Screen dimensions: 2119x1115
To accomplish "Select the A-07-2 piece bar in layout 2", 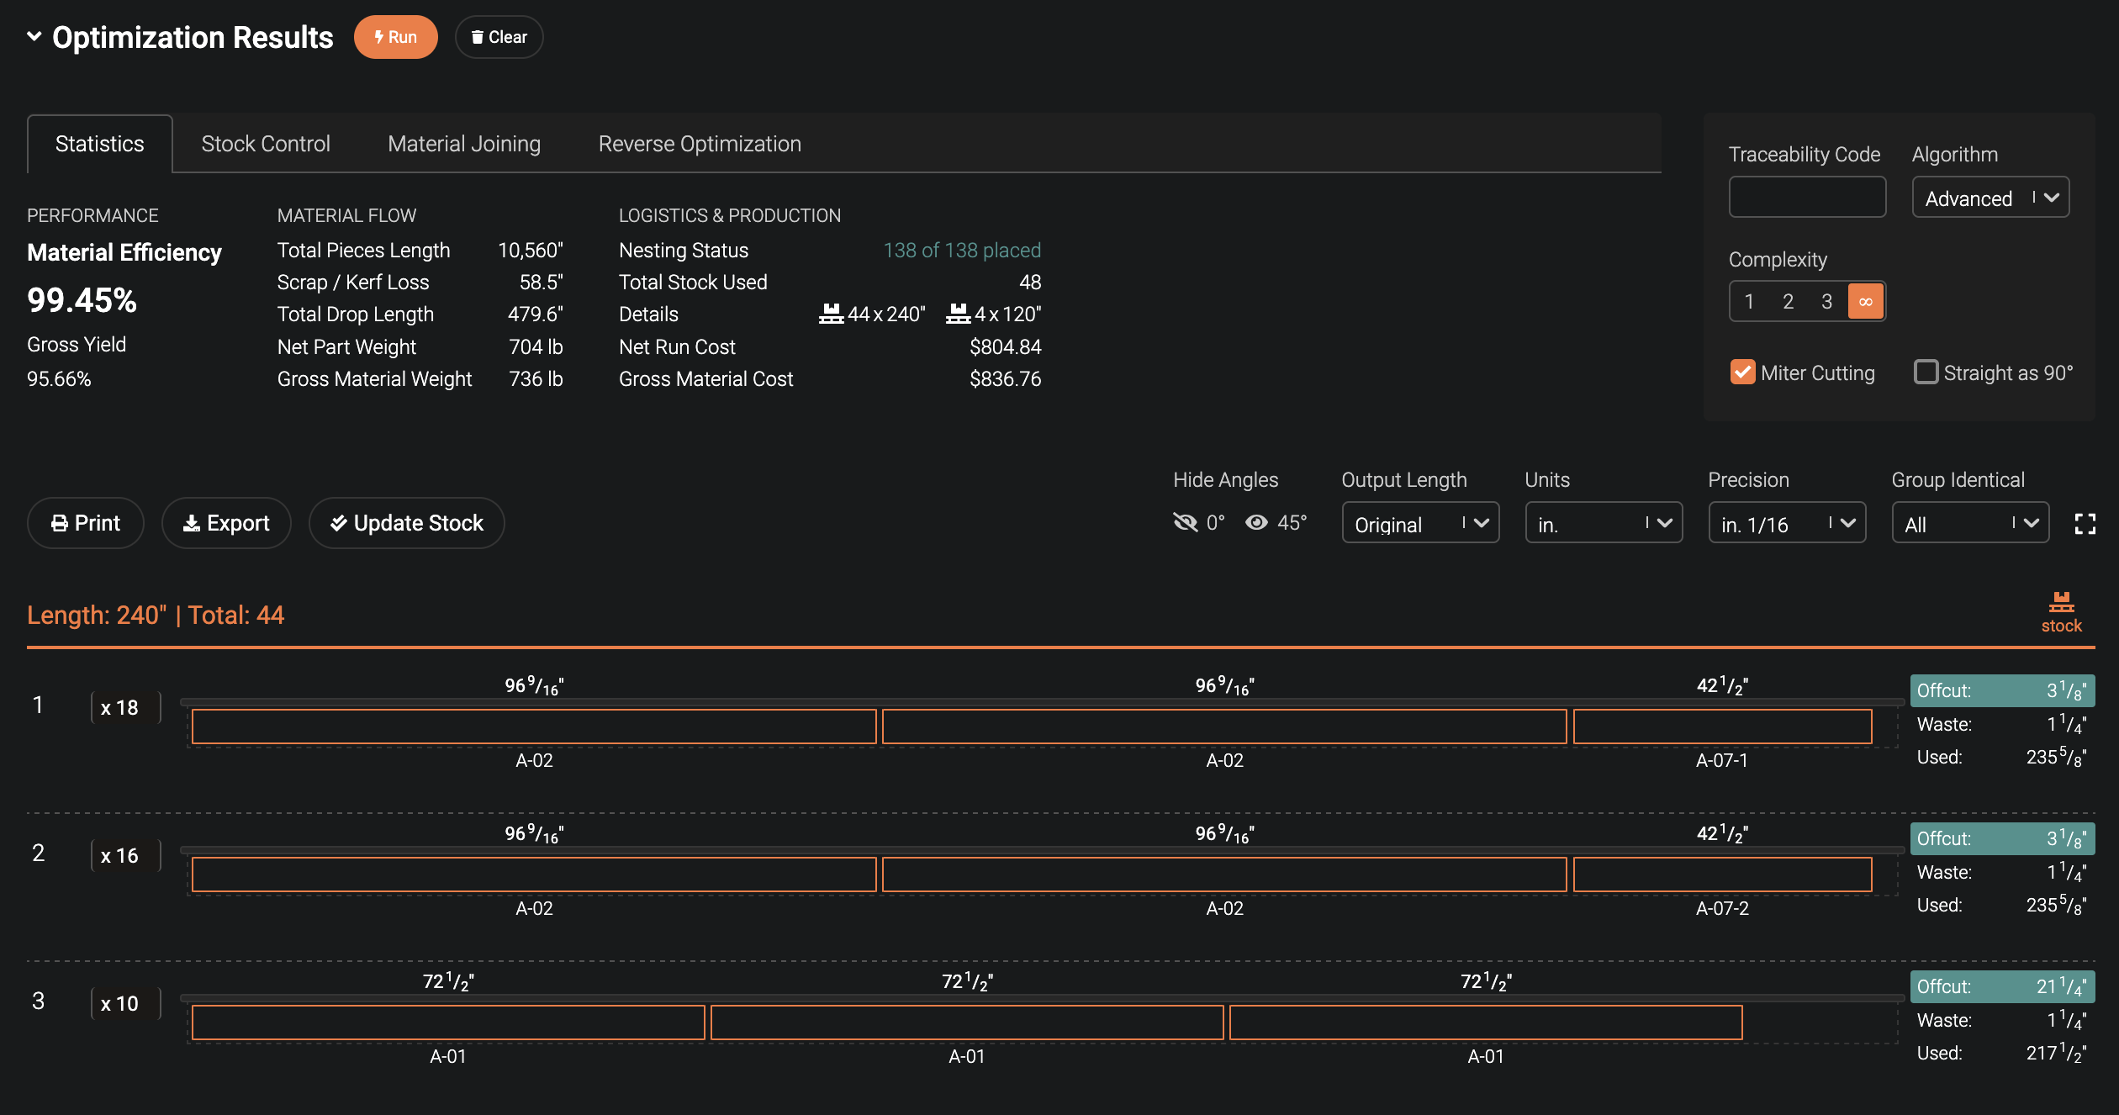I will point(1722,875).
